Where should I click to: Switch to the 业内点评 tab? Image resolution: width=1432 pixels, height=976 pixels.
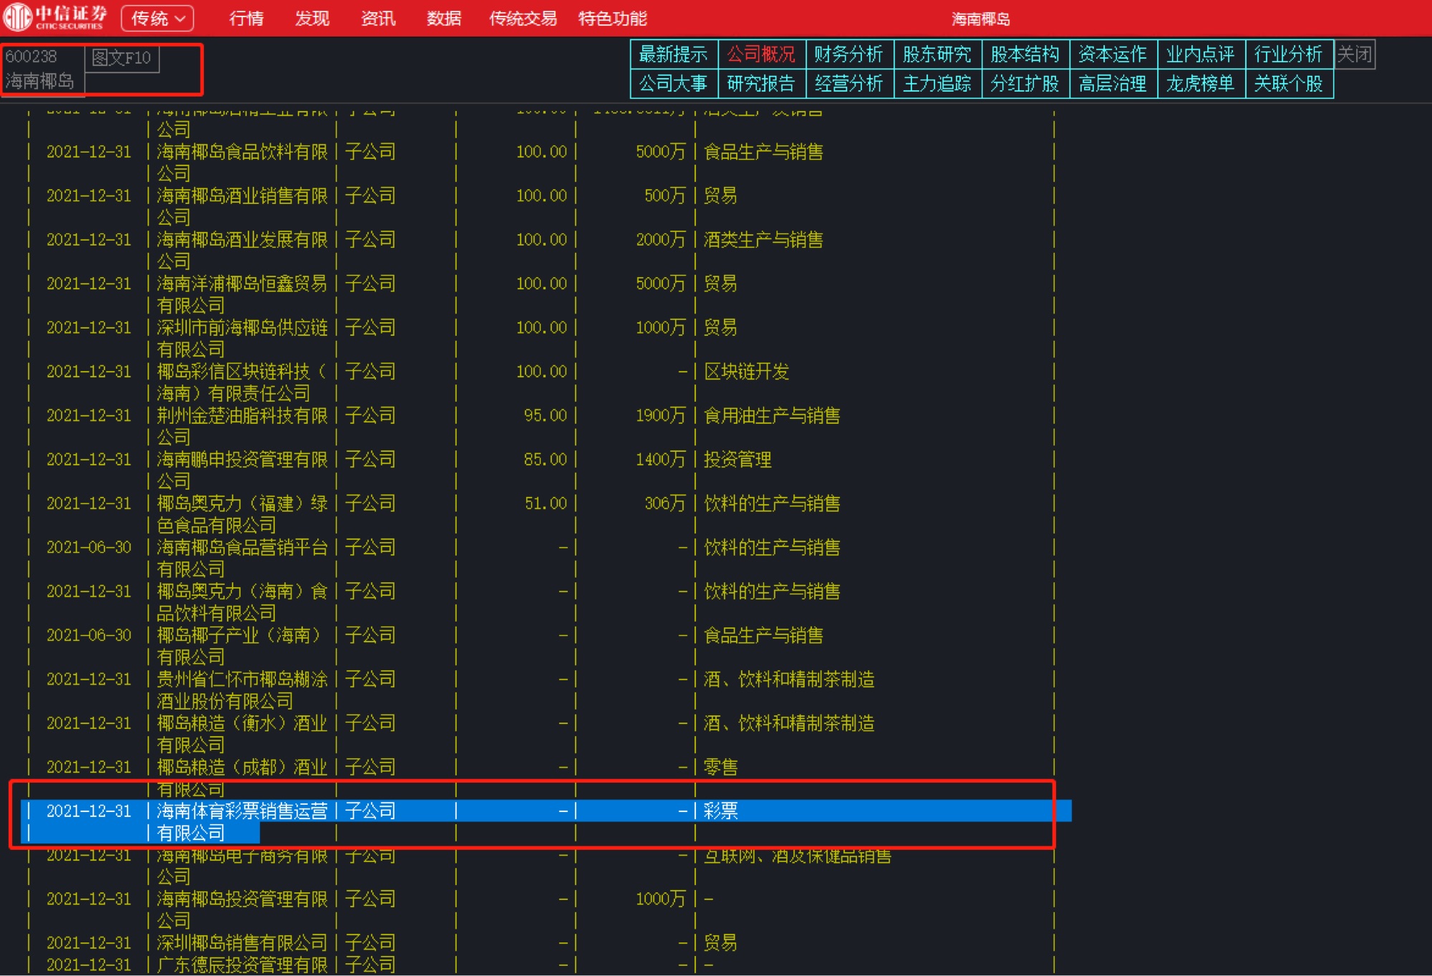click(x=1201, y=54)
